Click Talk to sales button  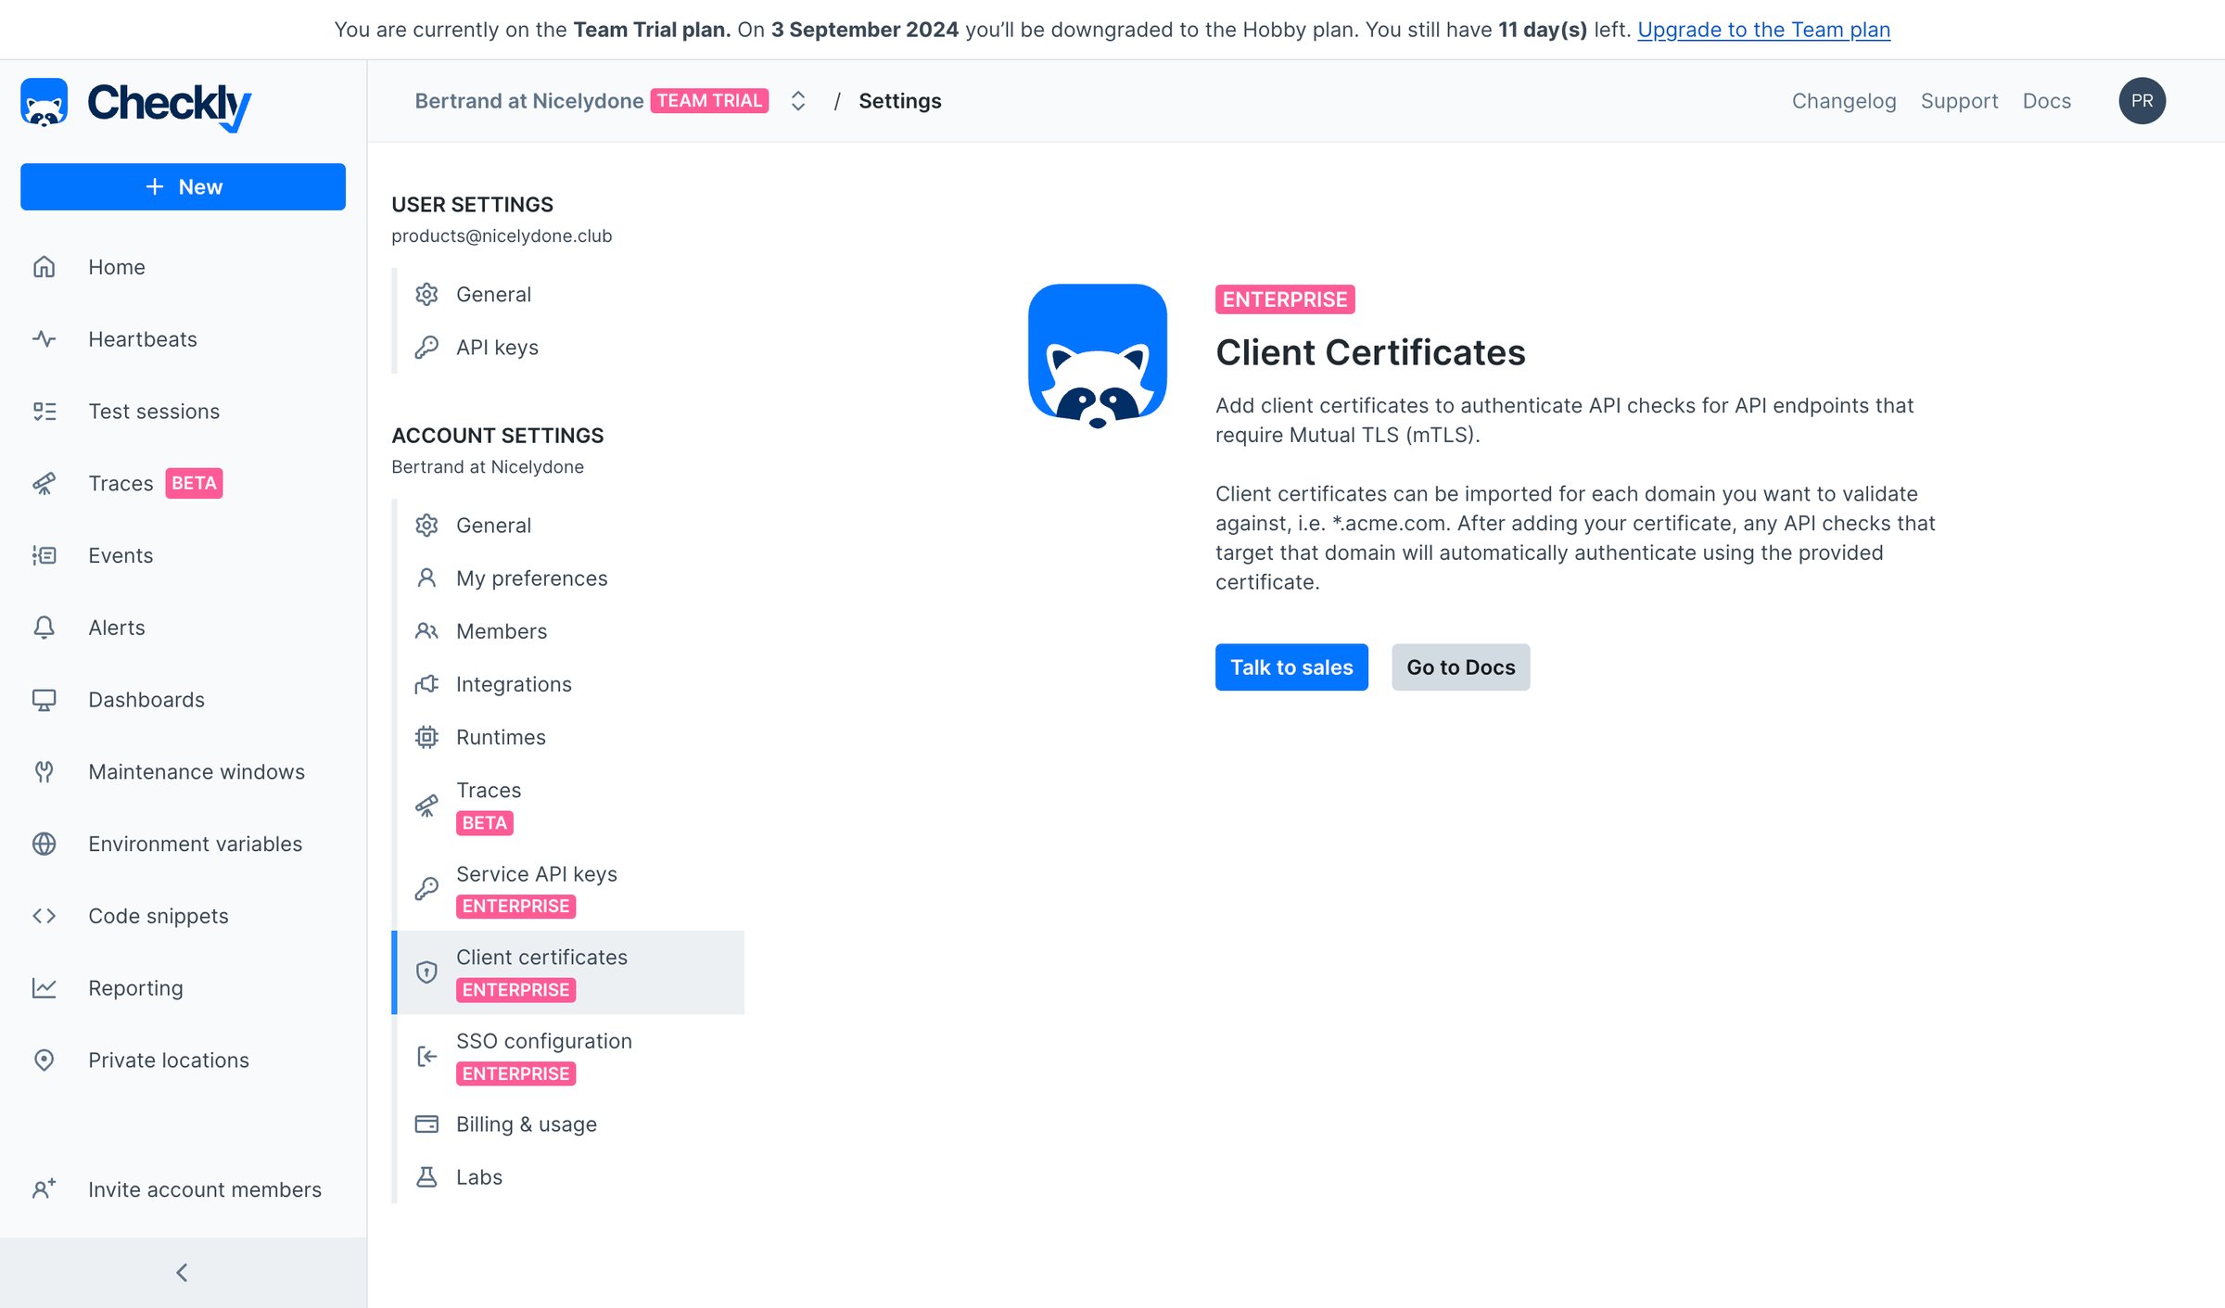tap(1291, 667)
